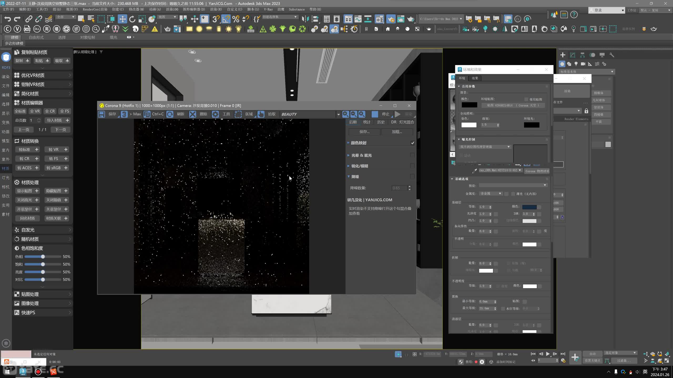The image size is (673, 378).
Task: Open the Create panel plus icon
Action: 563,55
